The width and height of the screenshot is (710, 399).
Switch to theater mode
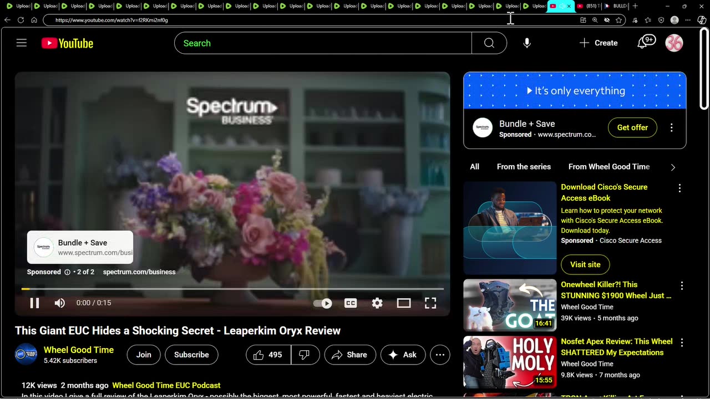404,303
